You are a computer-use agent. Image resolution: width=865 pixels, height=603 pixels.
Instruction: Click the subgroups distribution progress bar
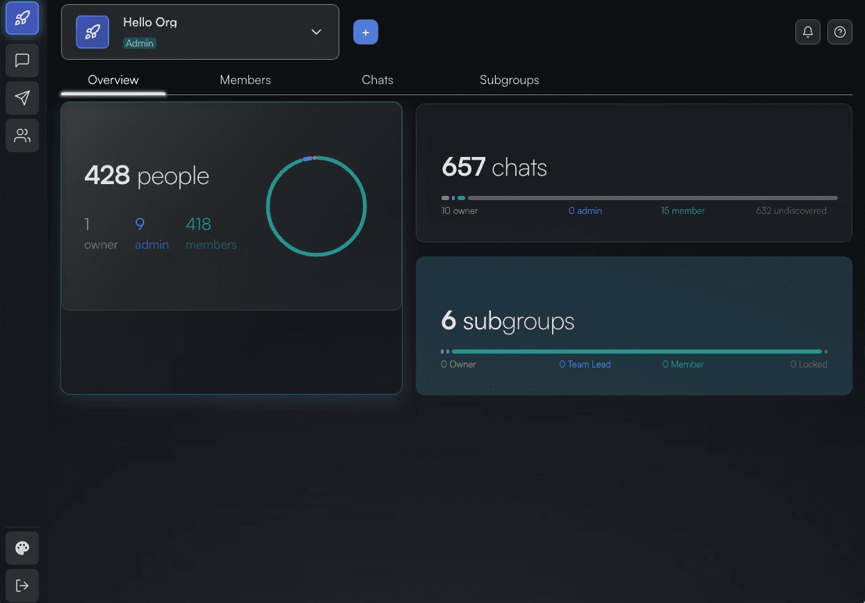tap(634, 352)
